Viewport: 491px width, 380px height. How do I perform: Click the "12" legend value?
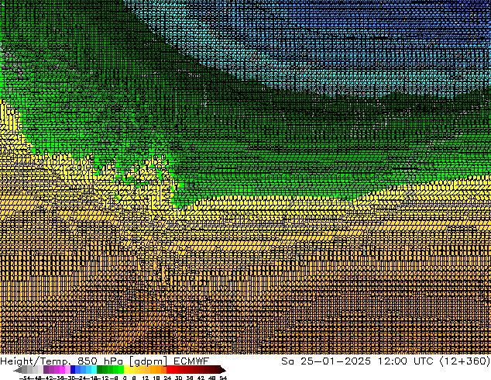point(146,378)
